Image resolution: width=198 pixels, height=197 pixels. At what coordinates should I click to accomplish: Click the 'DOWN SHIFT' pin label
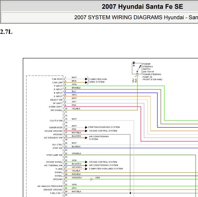[56, 107]
